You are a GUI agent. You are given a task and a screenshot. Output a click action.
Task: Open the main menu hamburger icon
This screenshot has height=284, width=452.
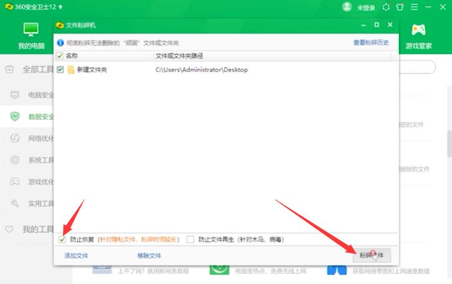click(414, 7)
